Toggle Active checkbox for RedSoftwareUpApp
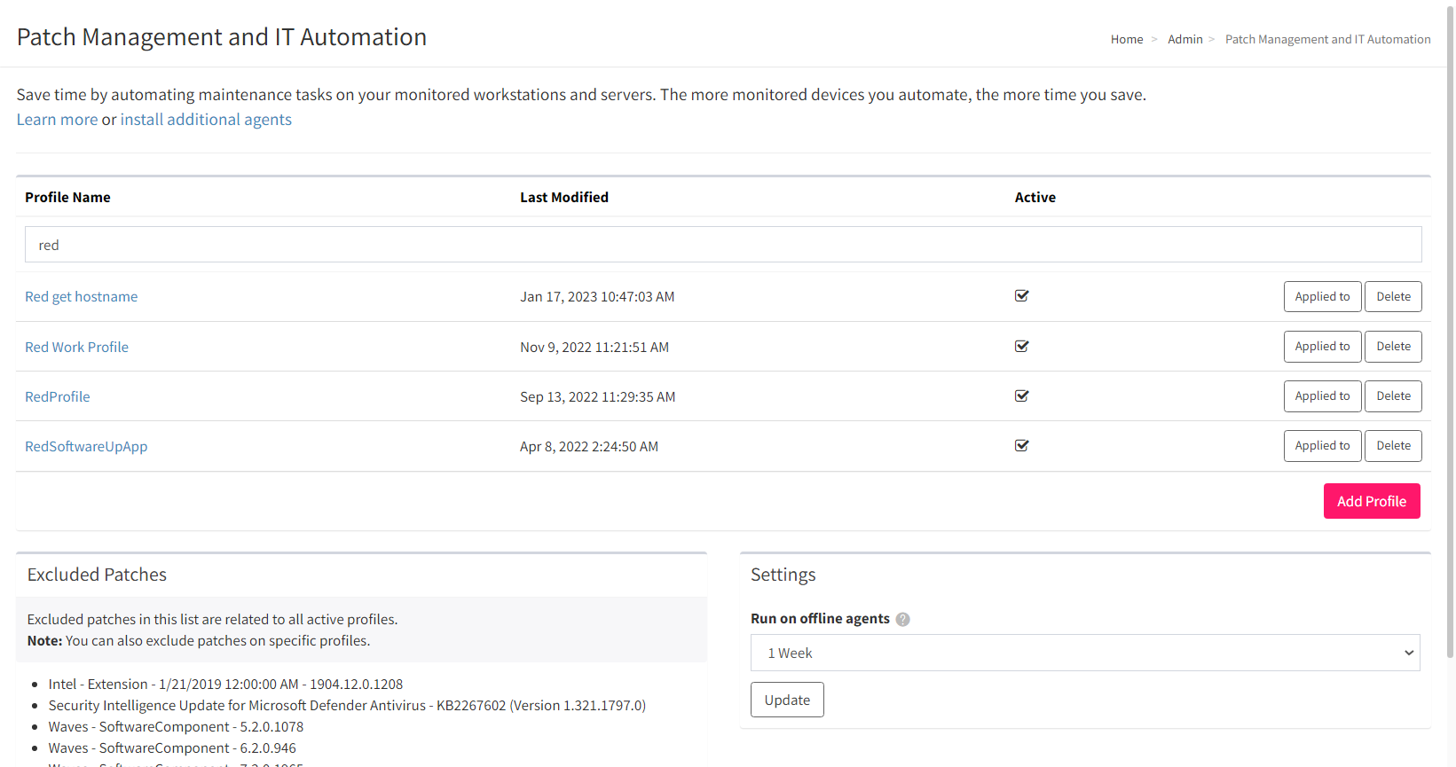 coord(1021,445)
